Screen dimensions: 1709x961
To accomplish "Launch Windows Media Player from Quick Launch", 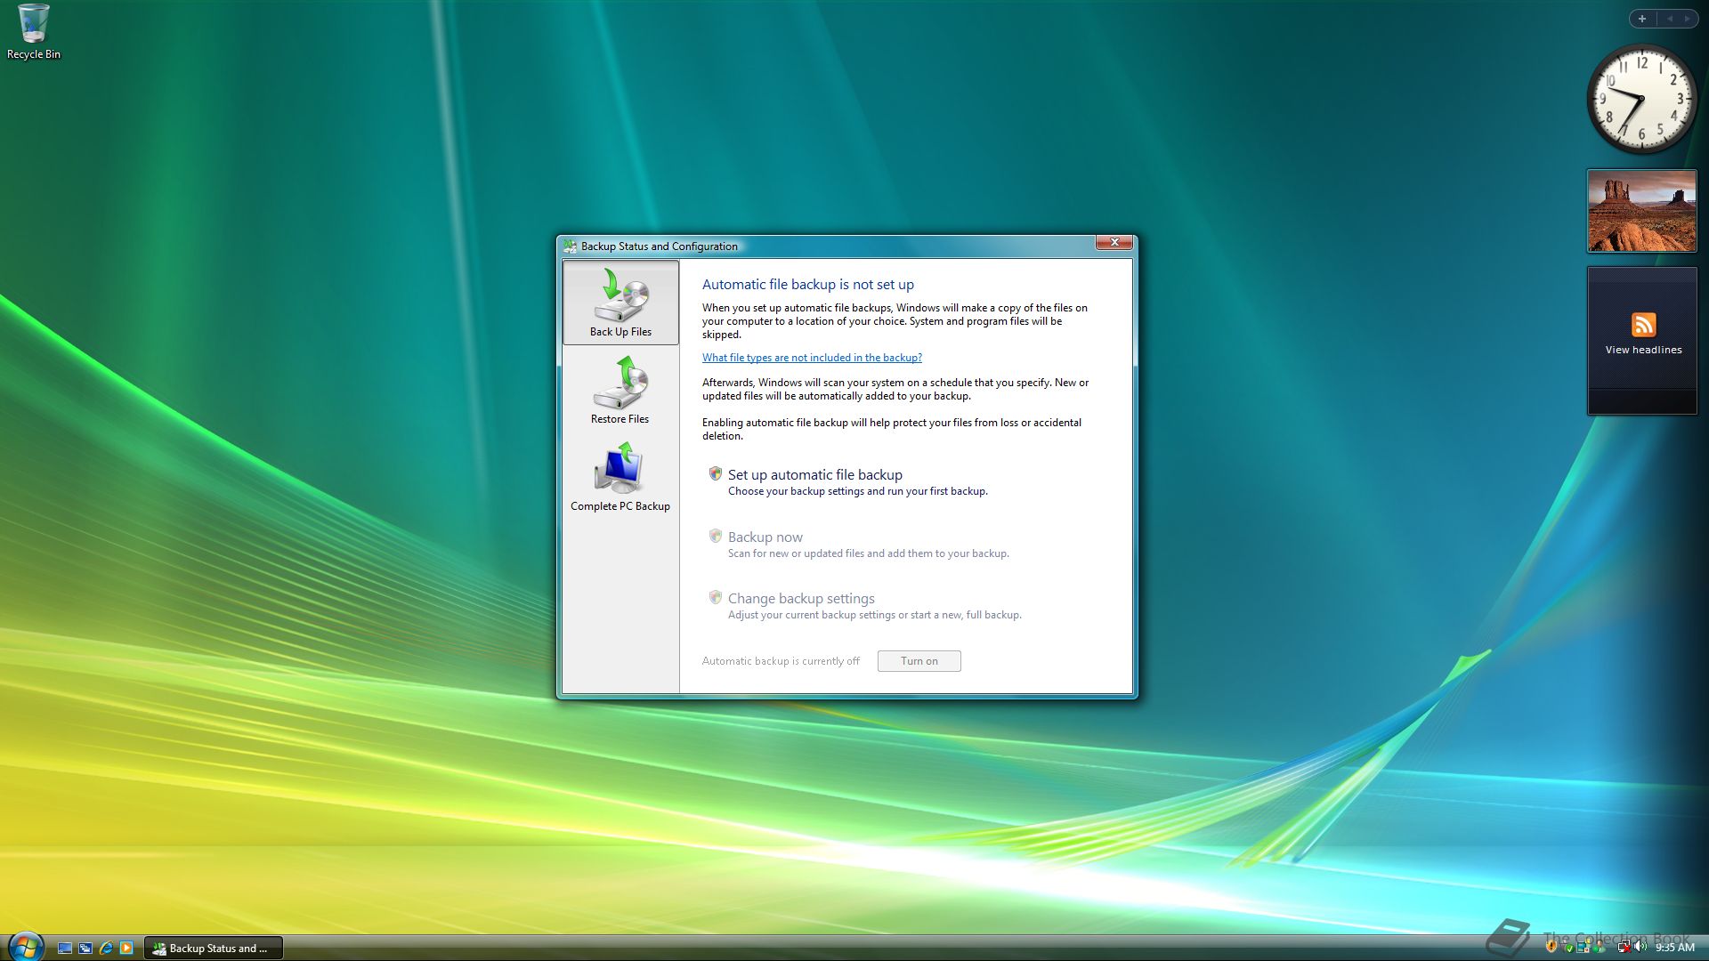I will pyautogui.click(x=126, y=949).
